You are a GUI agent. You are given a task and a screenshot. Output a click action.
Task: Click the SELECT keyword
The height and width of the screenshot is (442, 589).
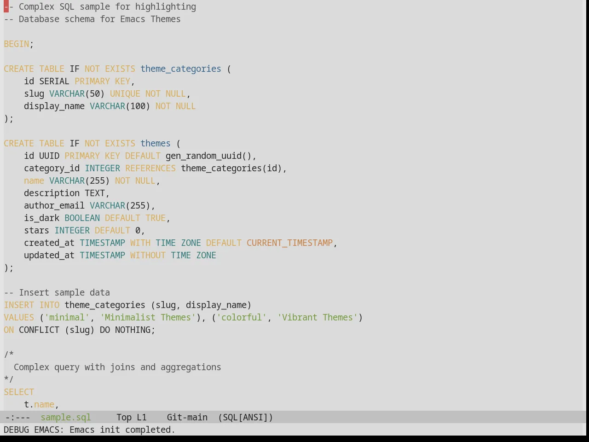[x=19, y=392]
